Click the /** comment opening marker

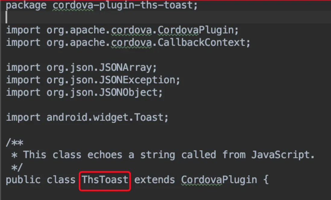coord(14,143)
